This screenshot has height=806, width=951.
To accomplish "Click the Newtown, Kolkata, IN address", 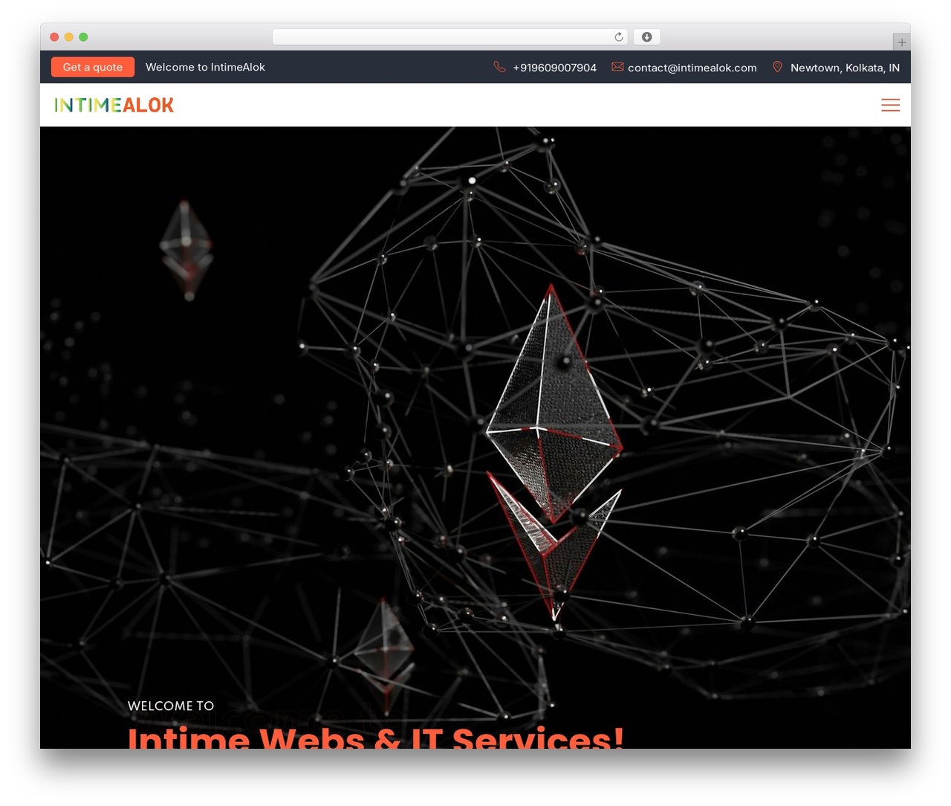I will [845, 68].
